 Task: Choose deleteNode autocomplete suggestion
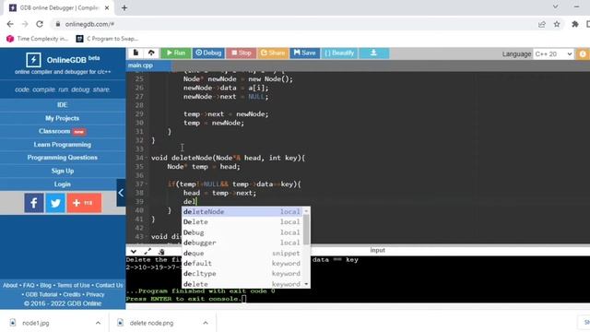click(242, 212)
